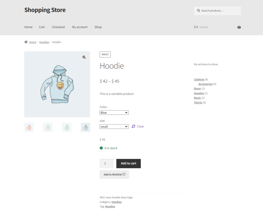Viewport: 263px width, 211px height.
Task: Focus the Search products field
Action: [x=218, y=11]
